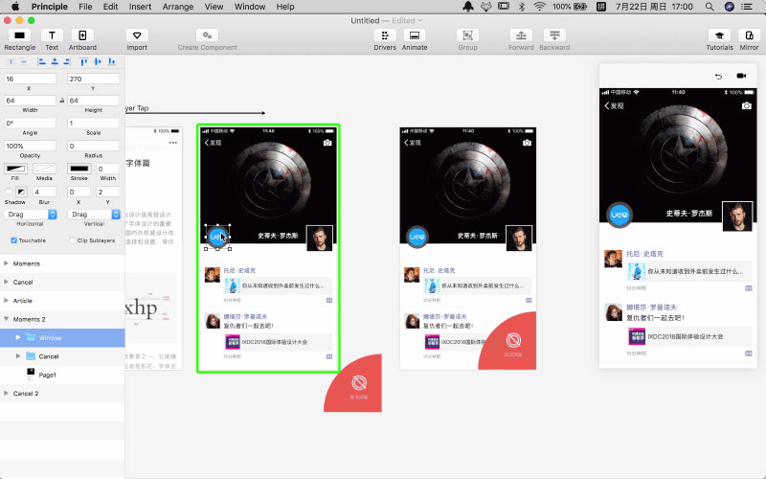Click the Opacity input field

point(31,146)
